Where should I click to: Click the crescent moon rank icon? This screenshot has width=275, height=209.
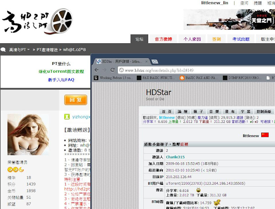point(21,170)
